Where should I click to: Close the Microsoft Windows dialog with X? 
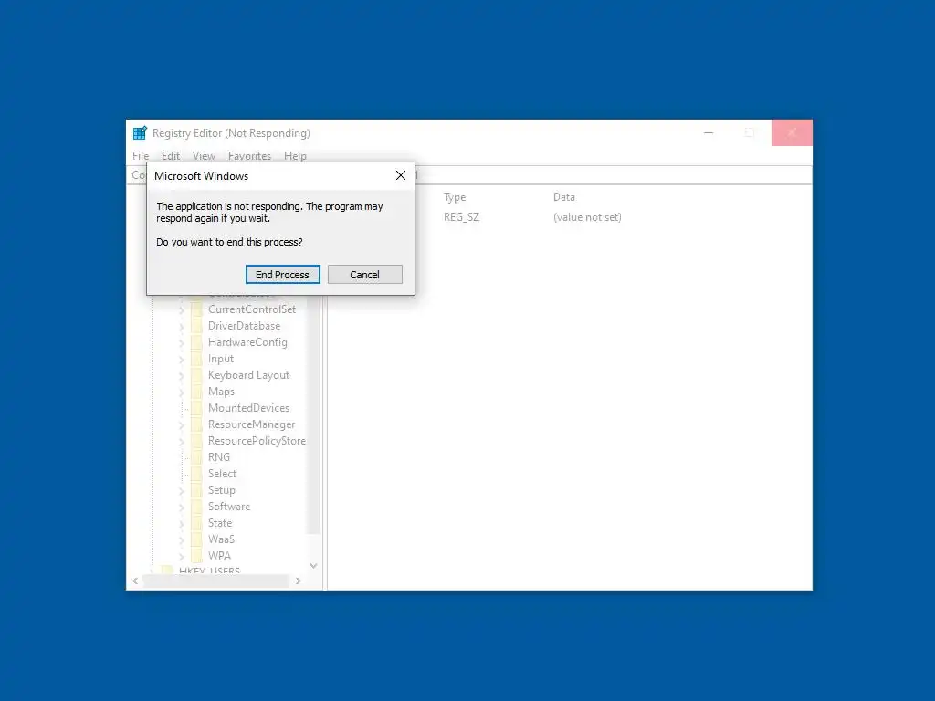401,175
